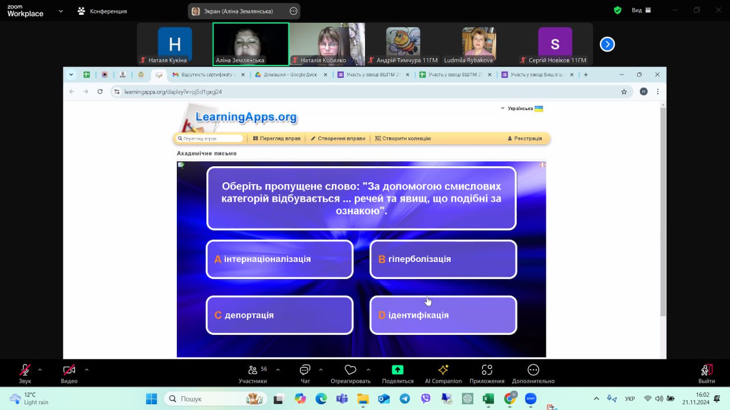Viewport: 730px width, 410px height.
Task: Open the Windows Start menu
Action: 151,399
